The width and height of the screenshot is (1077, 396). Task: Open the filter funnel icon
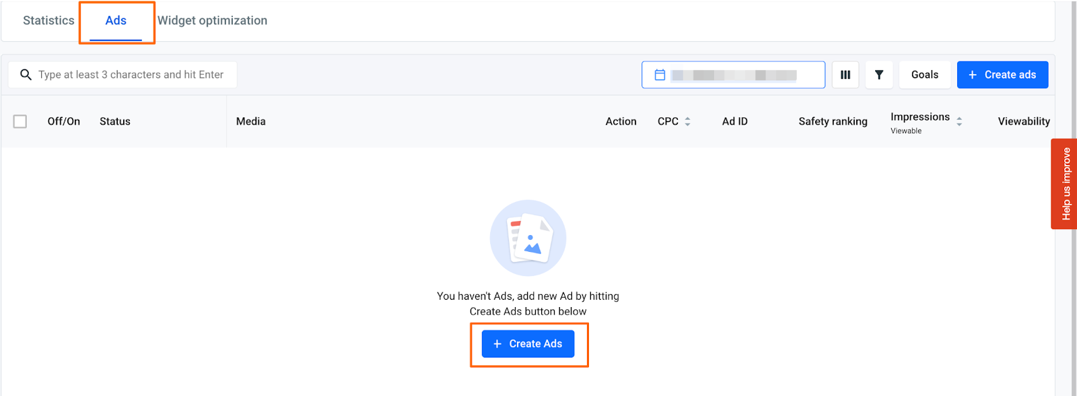coord(879,75)
